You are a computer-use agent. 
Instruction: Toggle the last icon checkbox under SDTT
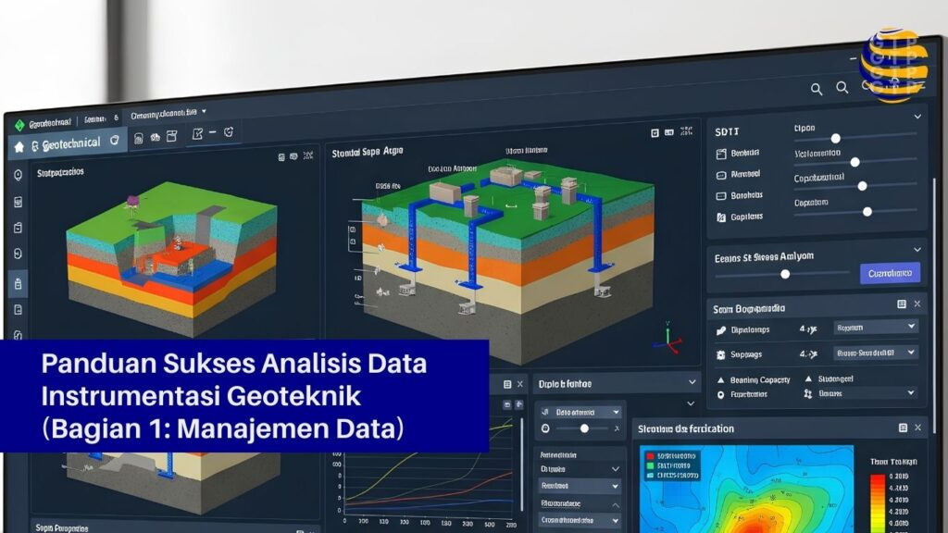[x=722, y=217]
